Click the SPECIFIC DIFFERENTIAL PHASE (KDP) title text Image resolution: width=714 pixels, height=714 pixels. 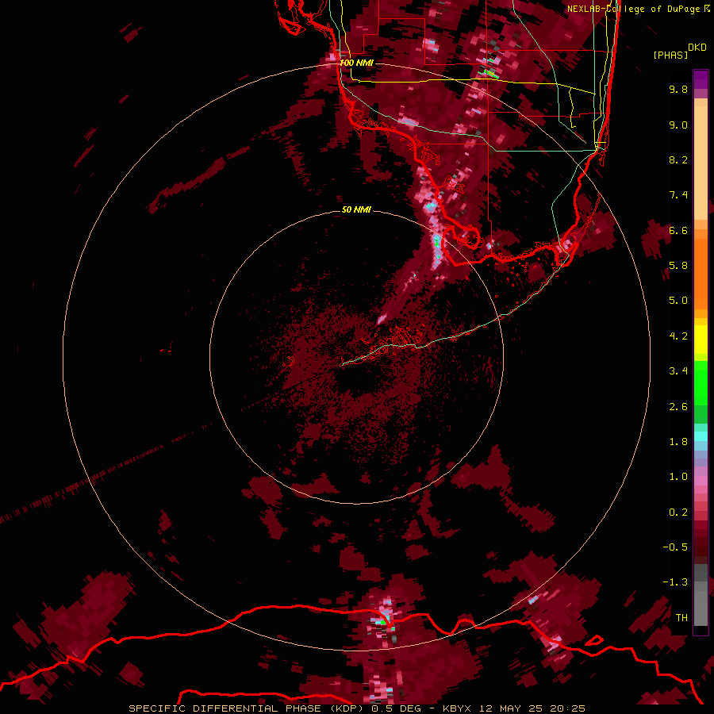click(247, 708)
